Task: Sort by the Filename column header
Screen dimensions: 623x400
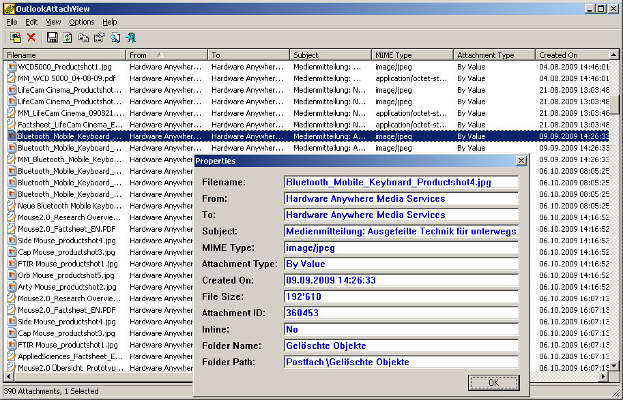Action: (x=64, y=55)
